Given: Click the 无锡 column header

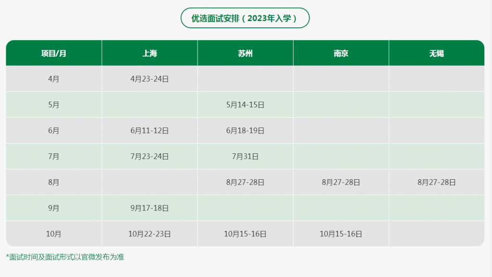Looking at the screenshot, I should tap(436, 53).
